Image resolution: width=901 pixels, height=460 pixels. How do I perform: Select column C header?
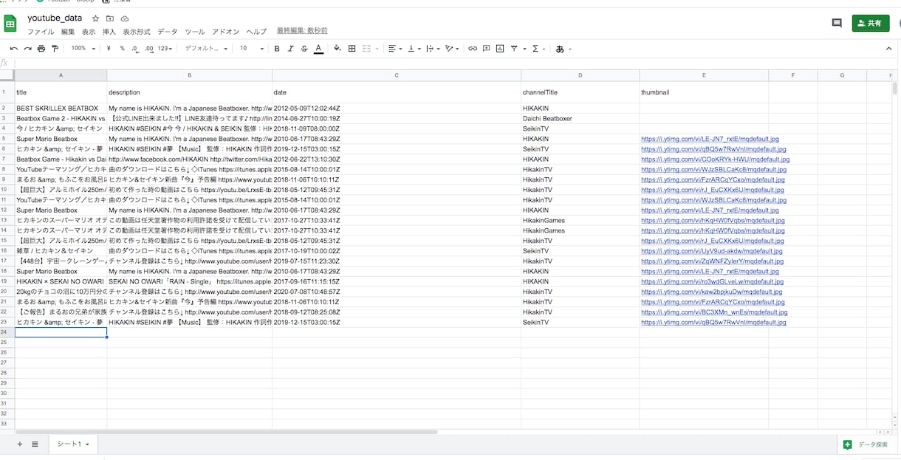tap(397, 75)
